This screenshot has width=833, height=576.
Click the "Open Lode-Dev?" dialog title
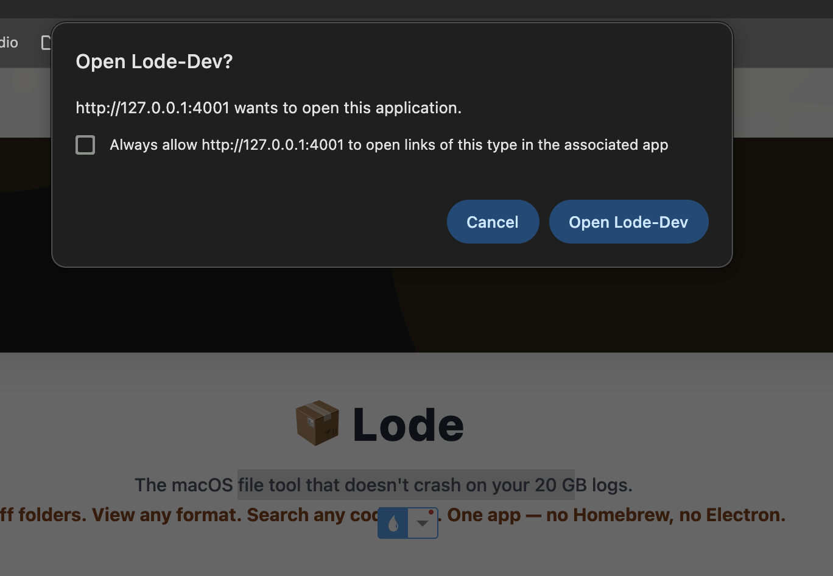pos(154,61)
